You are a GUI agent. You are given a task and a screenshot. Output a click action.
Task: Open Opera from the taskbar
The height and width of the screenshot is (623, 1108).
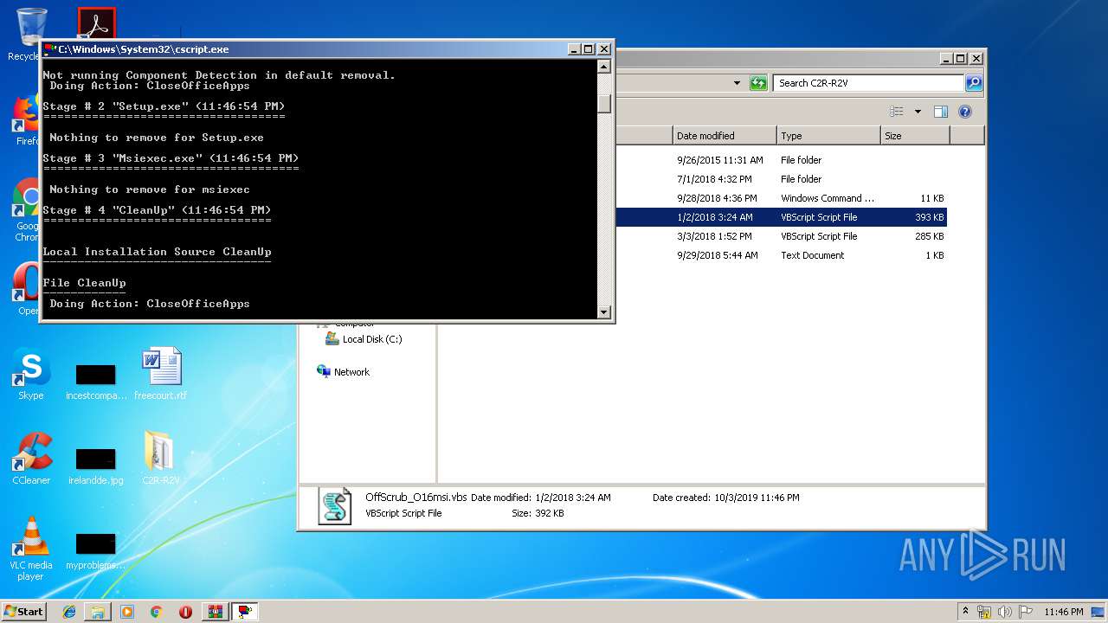click(185, 612)
